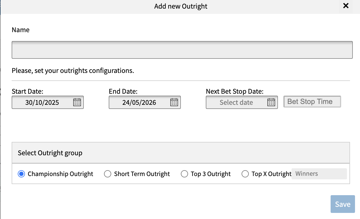Open the Next Bet Stop Date calendar icon
This screenshot has height=219, width=360.
pos(271,102)
